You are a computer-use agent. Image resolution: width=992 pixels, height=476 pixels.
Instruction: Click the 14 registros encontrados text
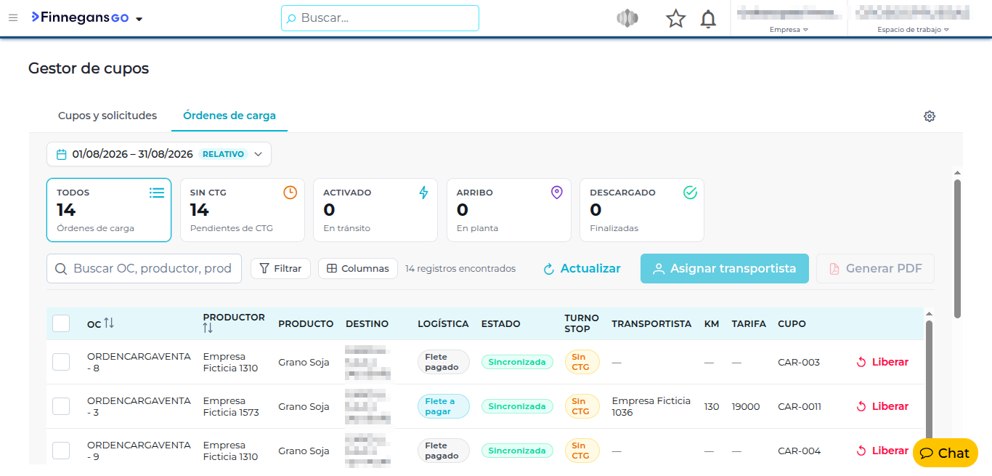click(460, 268)
